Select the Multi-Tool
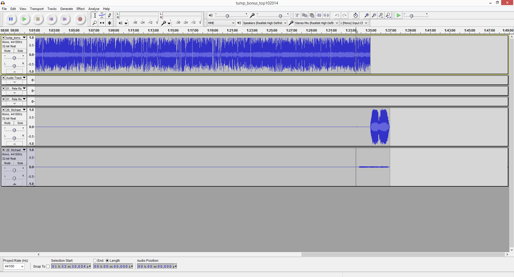The image size is (514, 277). point(109,23)
